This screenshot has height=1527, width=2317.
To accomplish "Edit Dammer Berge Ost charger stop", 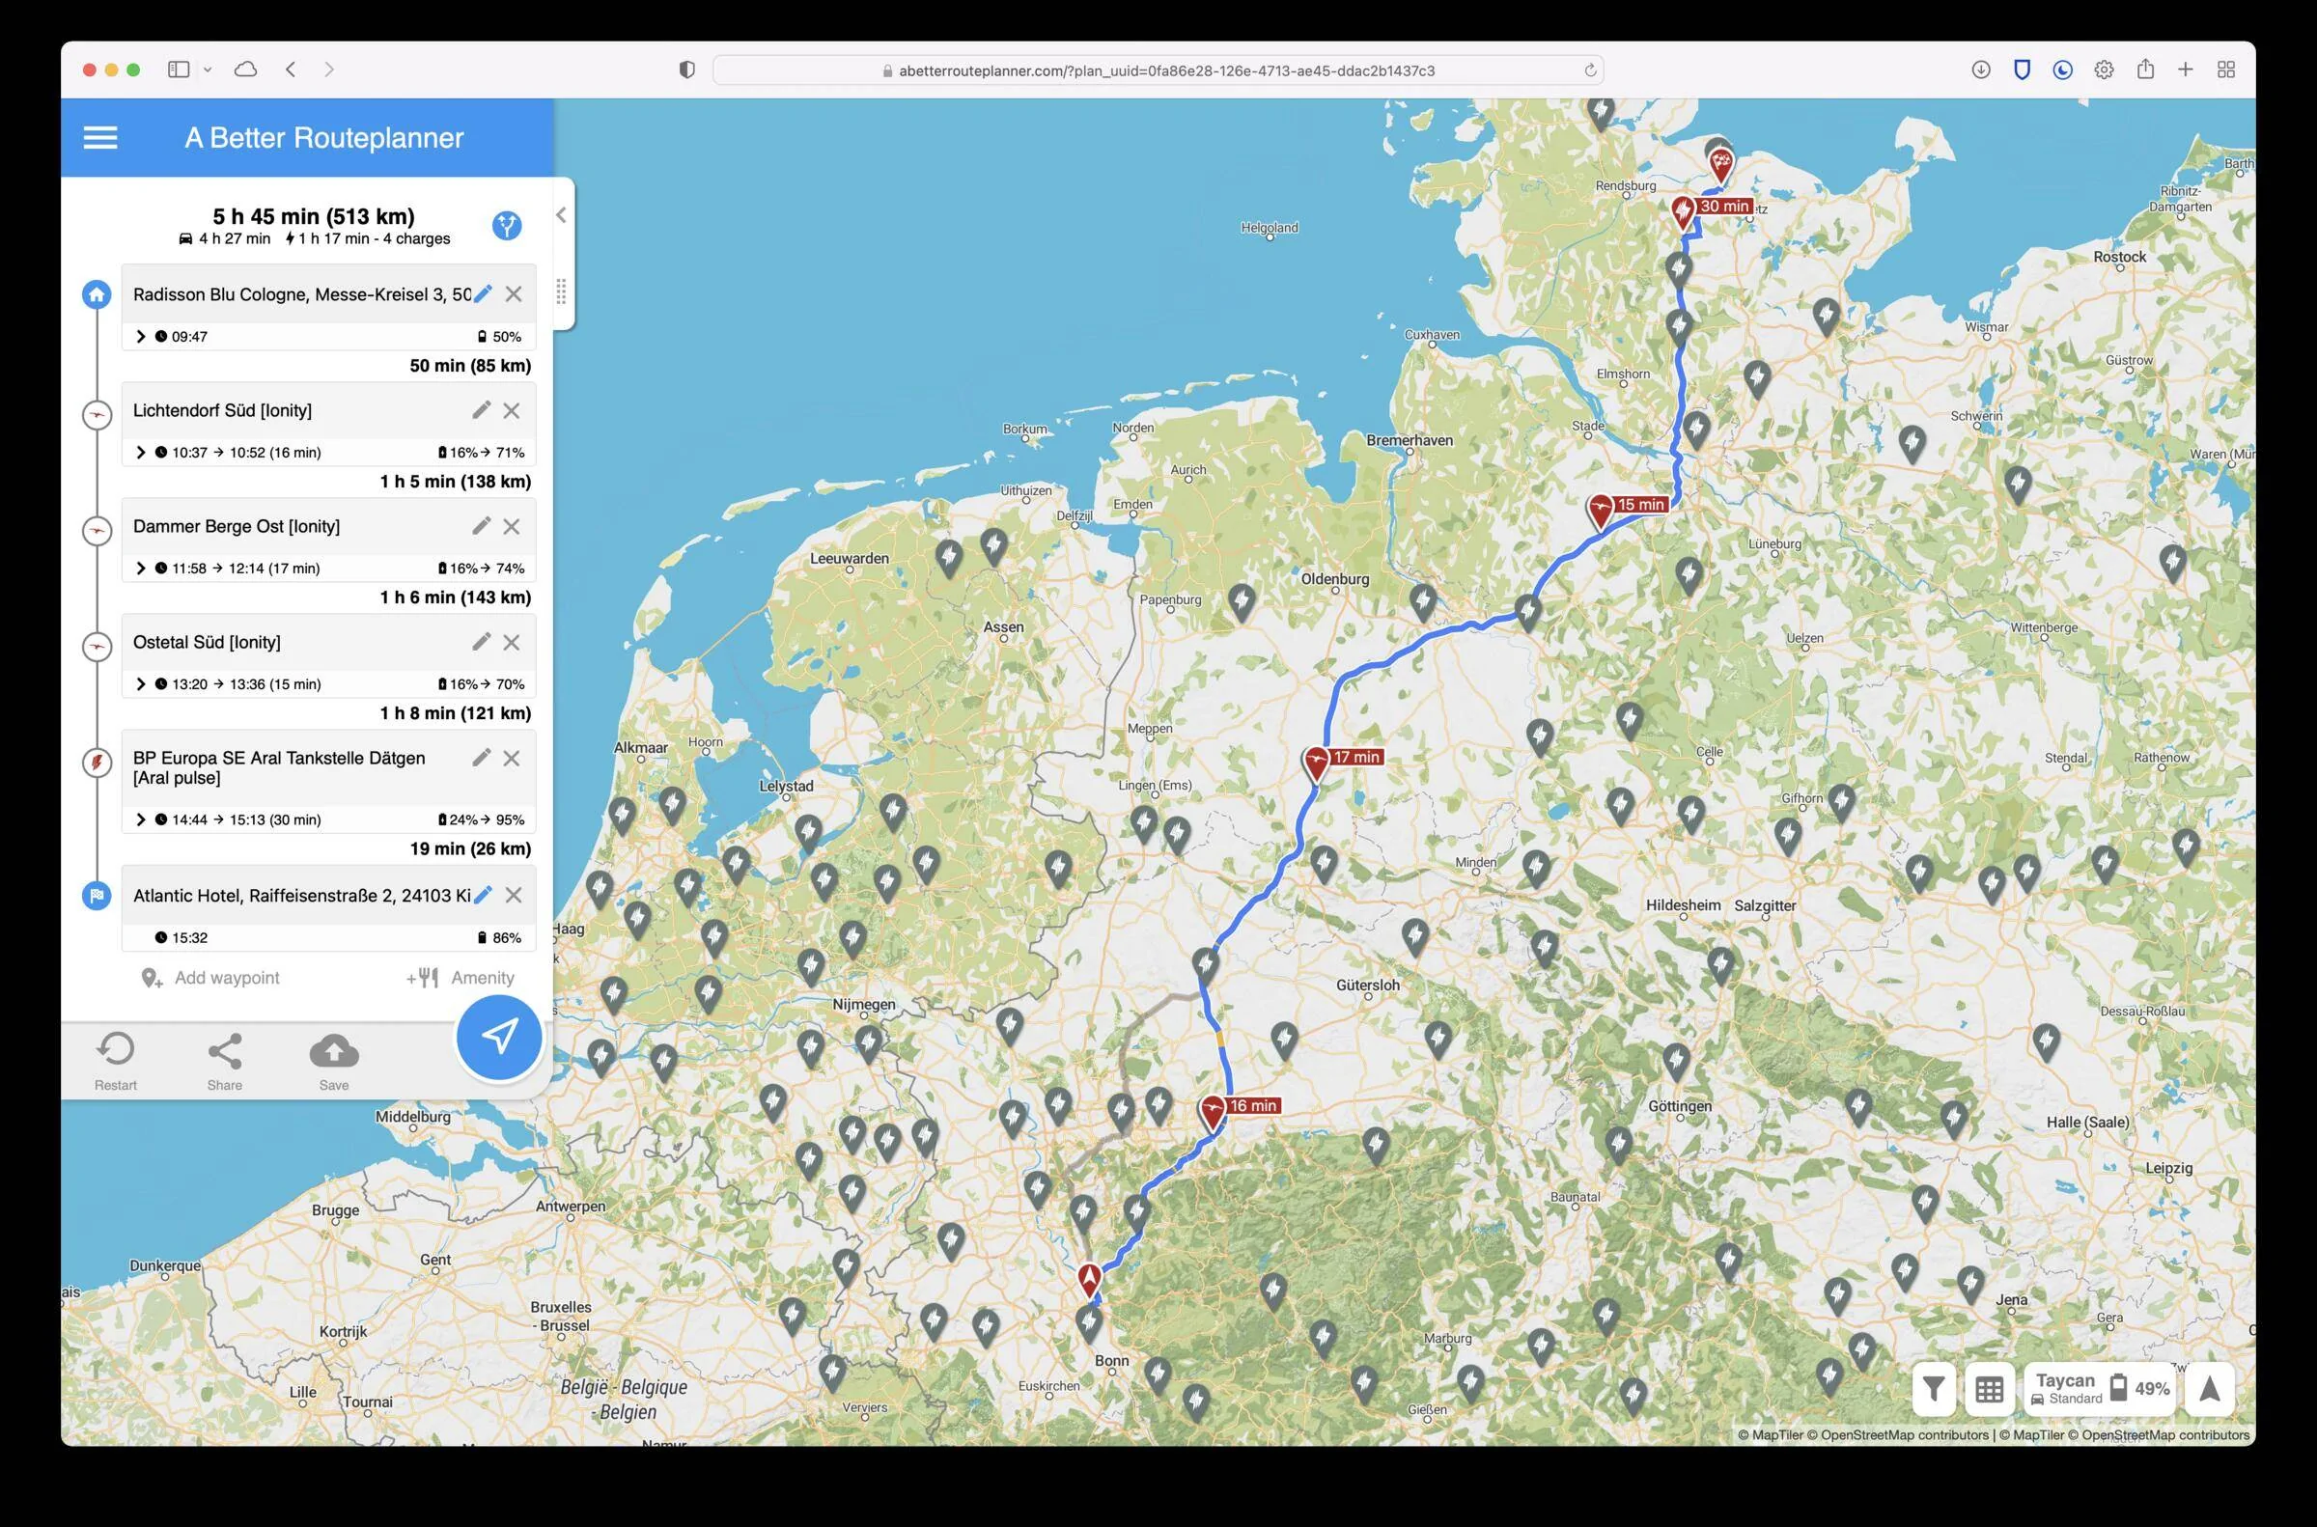I will pyautogui.click(x=481, y=526).
